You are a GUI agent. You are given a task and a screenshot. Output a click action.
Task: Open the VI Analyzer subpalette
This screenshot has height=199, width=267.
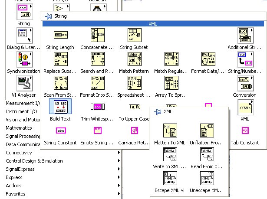pyautogui.click(x=25, y=83)
